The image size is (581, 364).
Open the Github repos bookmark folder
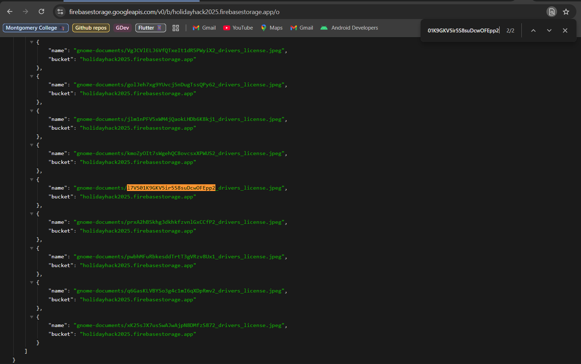point(91,28)
